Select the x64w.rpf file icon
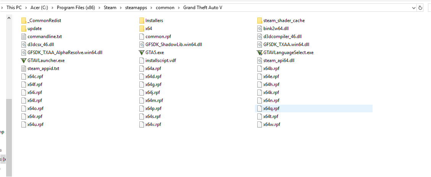 tap(260, 125)
